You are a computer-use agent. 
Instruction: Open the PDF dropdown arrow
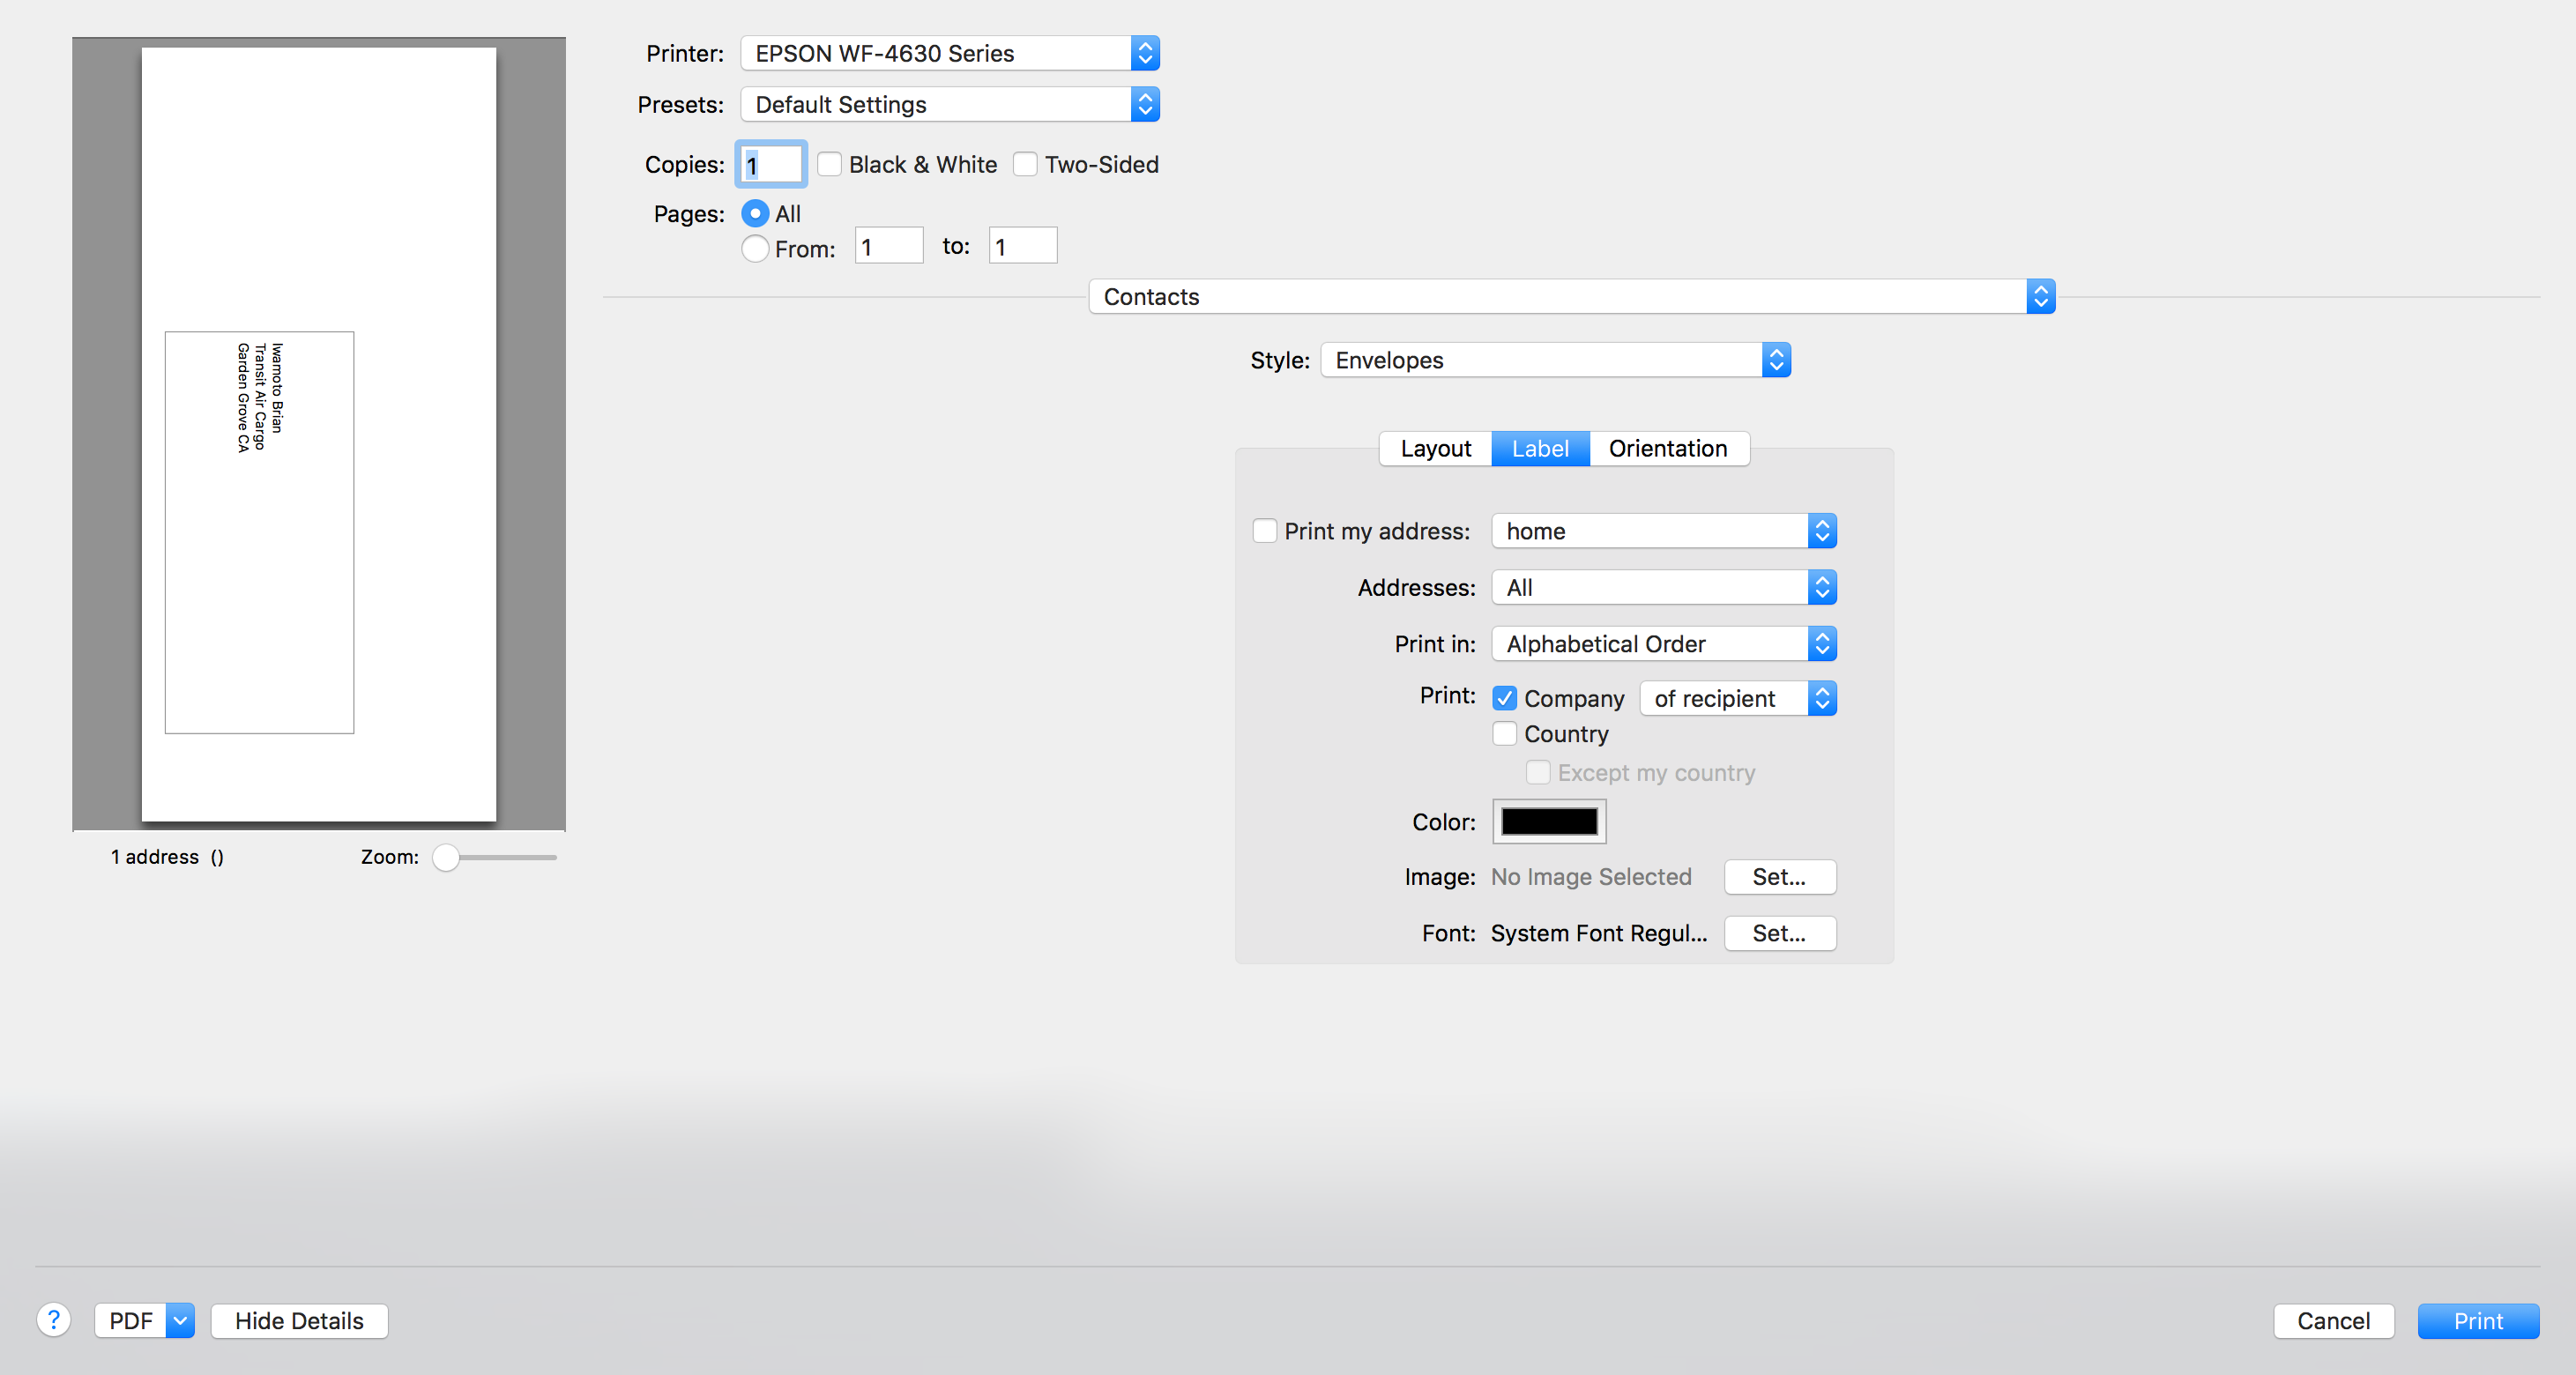click(x=180, y=1320)
